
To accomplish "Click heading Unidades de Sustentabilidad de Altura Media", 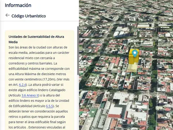I will (x=36, y=39).
